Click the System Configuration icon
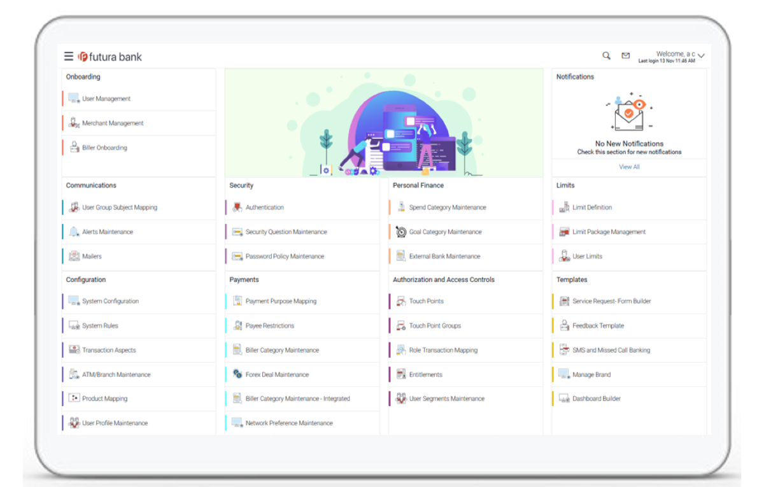764x487 pixels. (x=74, y=301)
